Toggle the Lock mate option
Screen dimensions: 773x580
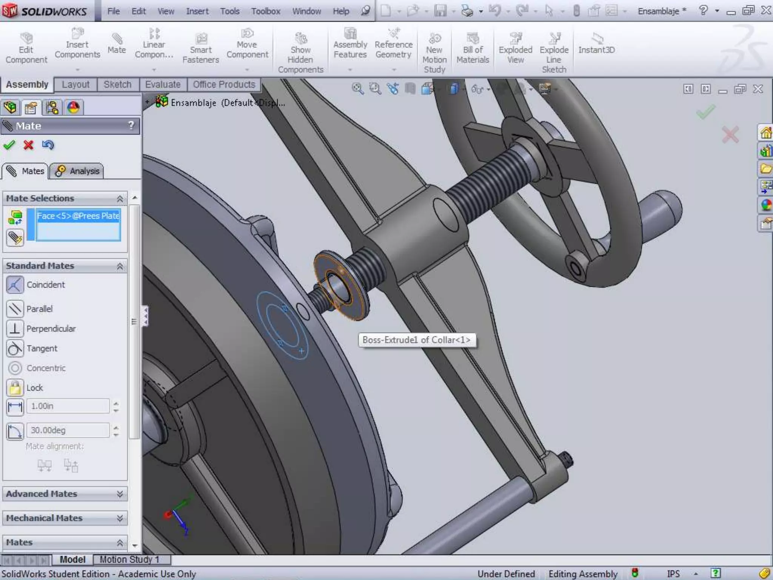coord(15,388)
